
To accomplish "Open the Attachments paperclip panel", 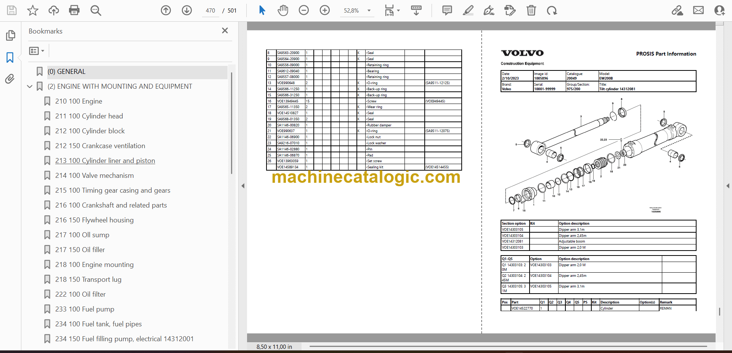I will [x=10, y=79].
